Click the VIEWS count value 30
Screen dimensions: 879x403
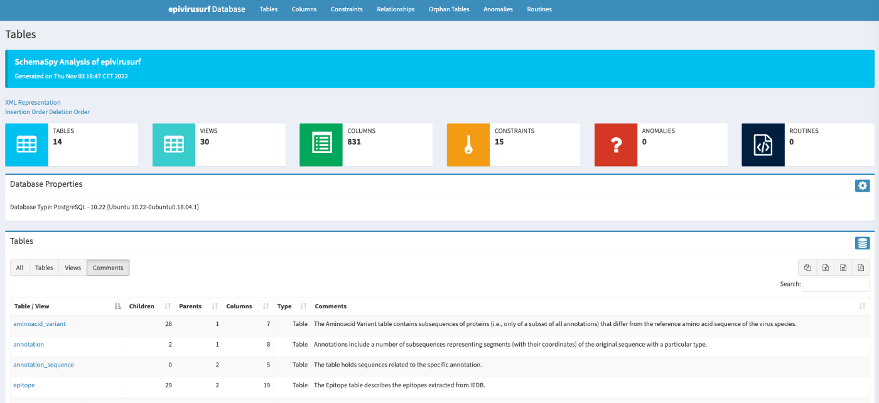(x=204, y=142)
